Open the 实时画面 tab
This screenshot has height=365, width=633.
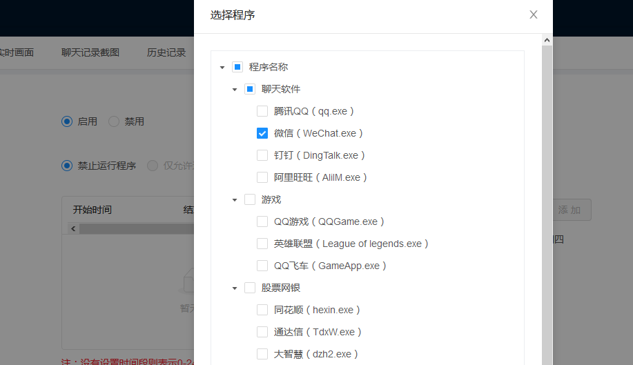tap(17, 52)
